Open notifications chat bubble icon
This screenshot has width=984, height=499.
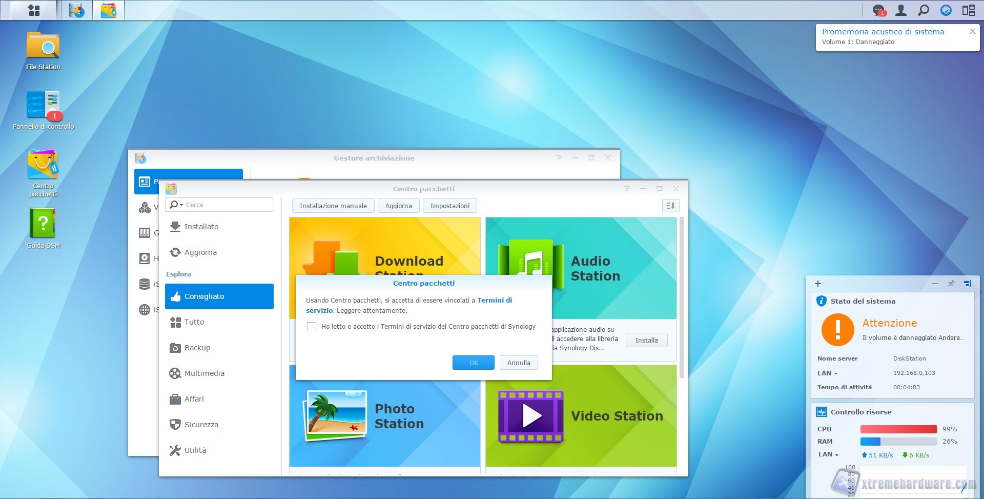(x=878, y=10)
